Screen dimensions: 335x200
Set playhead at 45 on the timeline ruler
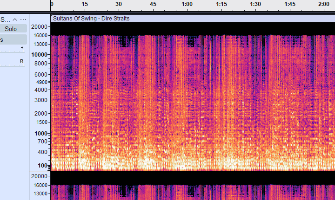click(x=153, y=5)
